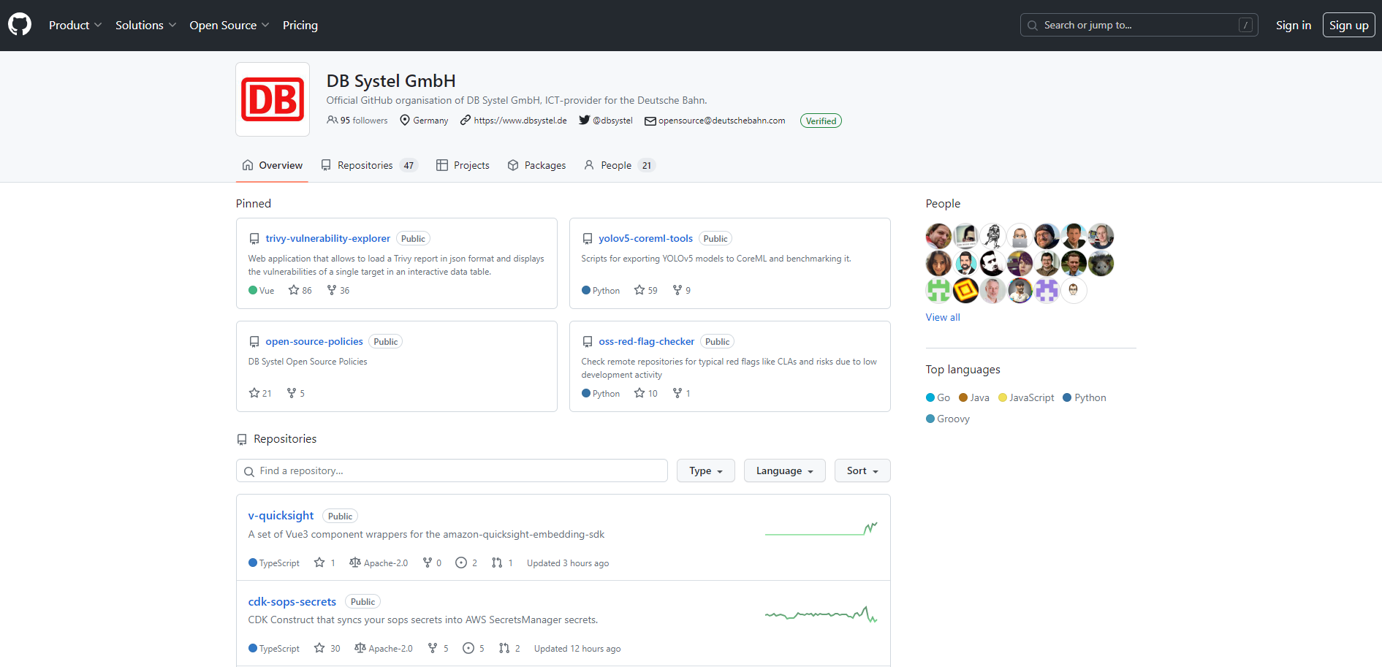This screenshot has width=1382, height=667.
Task: Open cdk-sops-secrets repository link
Action: click(292, 601)
